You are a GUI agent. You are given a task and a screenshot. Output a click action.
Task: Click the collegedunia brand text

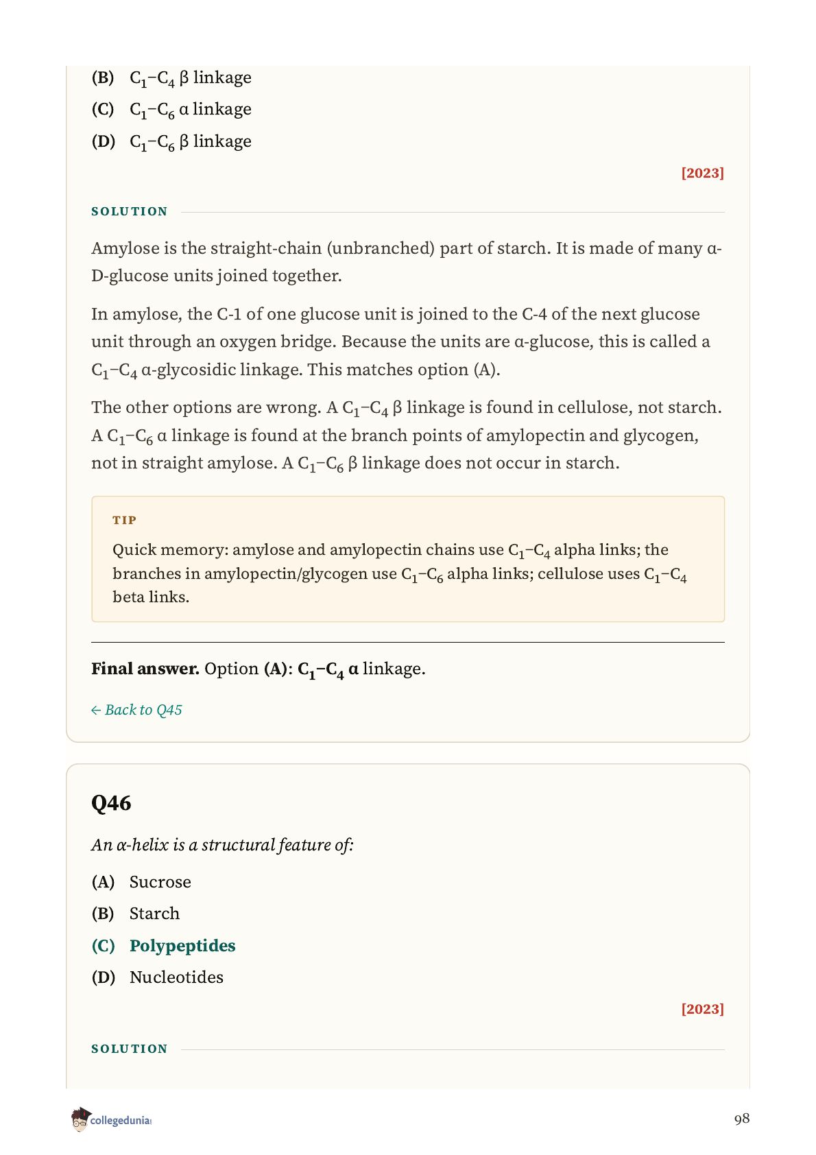click(121, 1121)
